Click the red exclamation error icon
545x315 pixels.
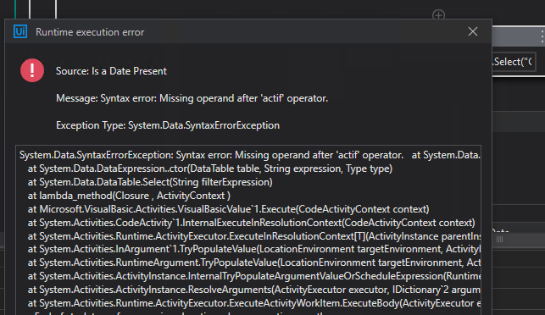[32, 70]
